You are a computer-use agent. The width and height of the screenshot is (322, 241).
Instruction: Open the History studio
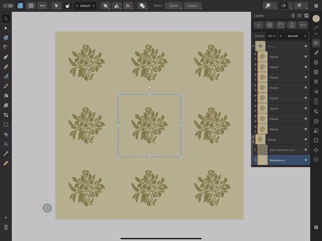click(x=316, y=160)
